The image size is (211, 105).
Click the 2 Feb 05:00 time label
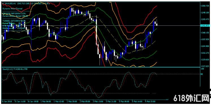(x=85, y=101)
